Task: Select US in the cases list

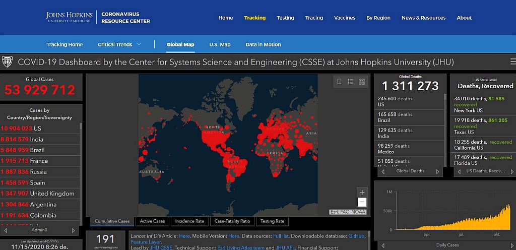Action: point(40,129)
